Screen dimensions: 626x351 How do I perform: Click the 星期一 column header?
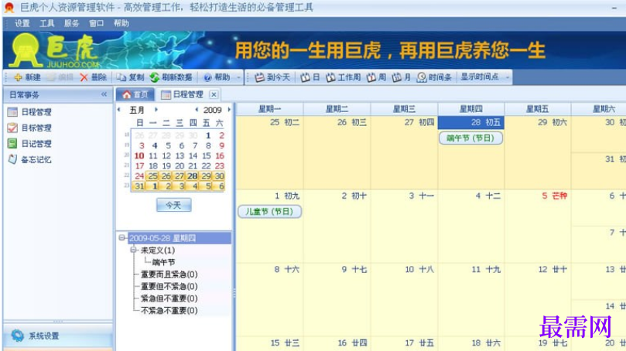[269, 109]
